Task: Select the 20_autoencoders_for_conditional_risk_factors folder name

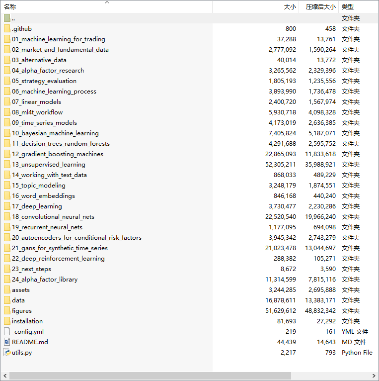Action: [x=76, y=237]
